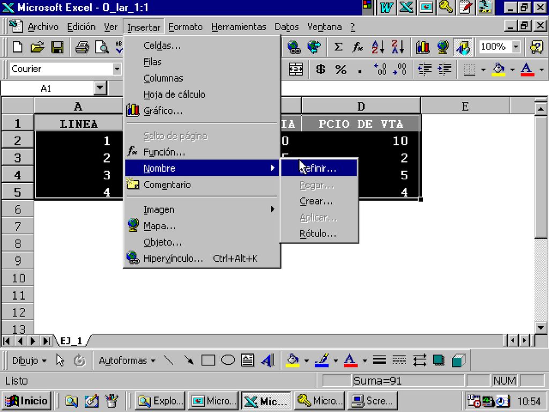
Task: Insert WordArt from the Drawing toolbar
Action: pyautogui.click(x=268, y=360)
